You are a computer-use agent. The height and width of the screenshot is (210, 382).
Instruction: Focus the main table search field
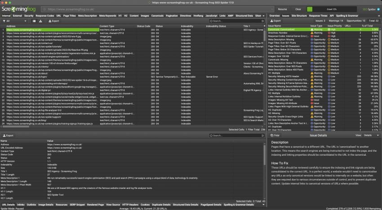[237, 21]
